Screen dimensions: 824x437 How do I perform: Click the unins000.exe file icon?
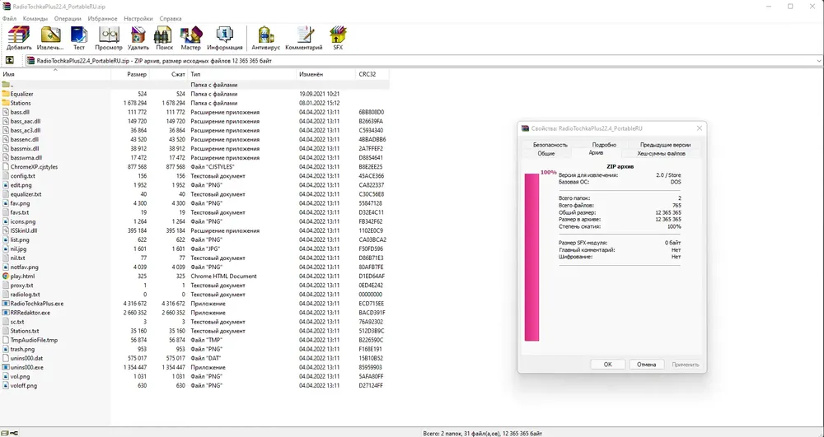point(6,367)
